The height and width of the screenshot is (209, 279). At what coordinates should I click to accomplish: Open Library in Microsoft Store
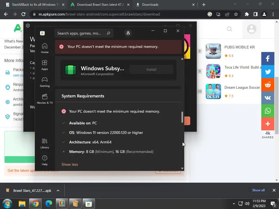44,143
